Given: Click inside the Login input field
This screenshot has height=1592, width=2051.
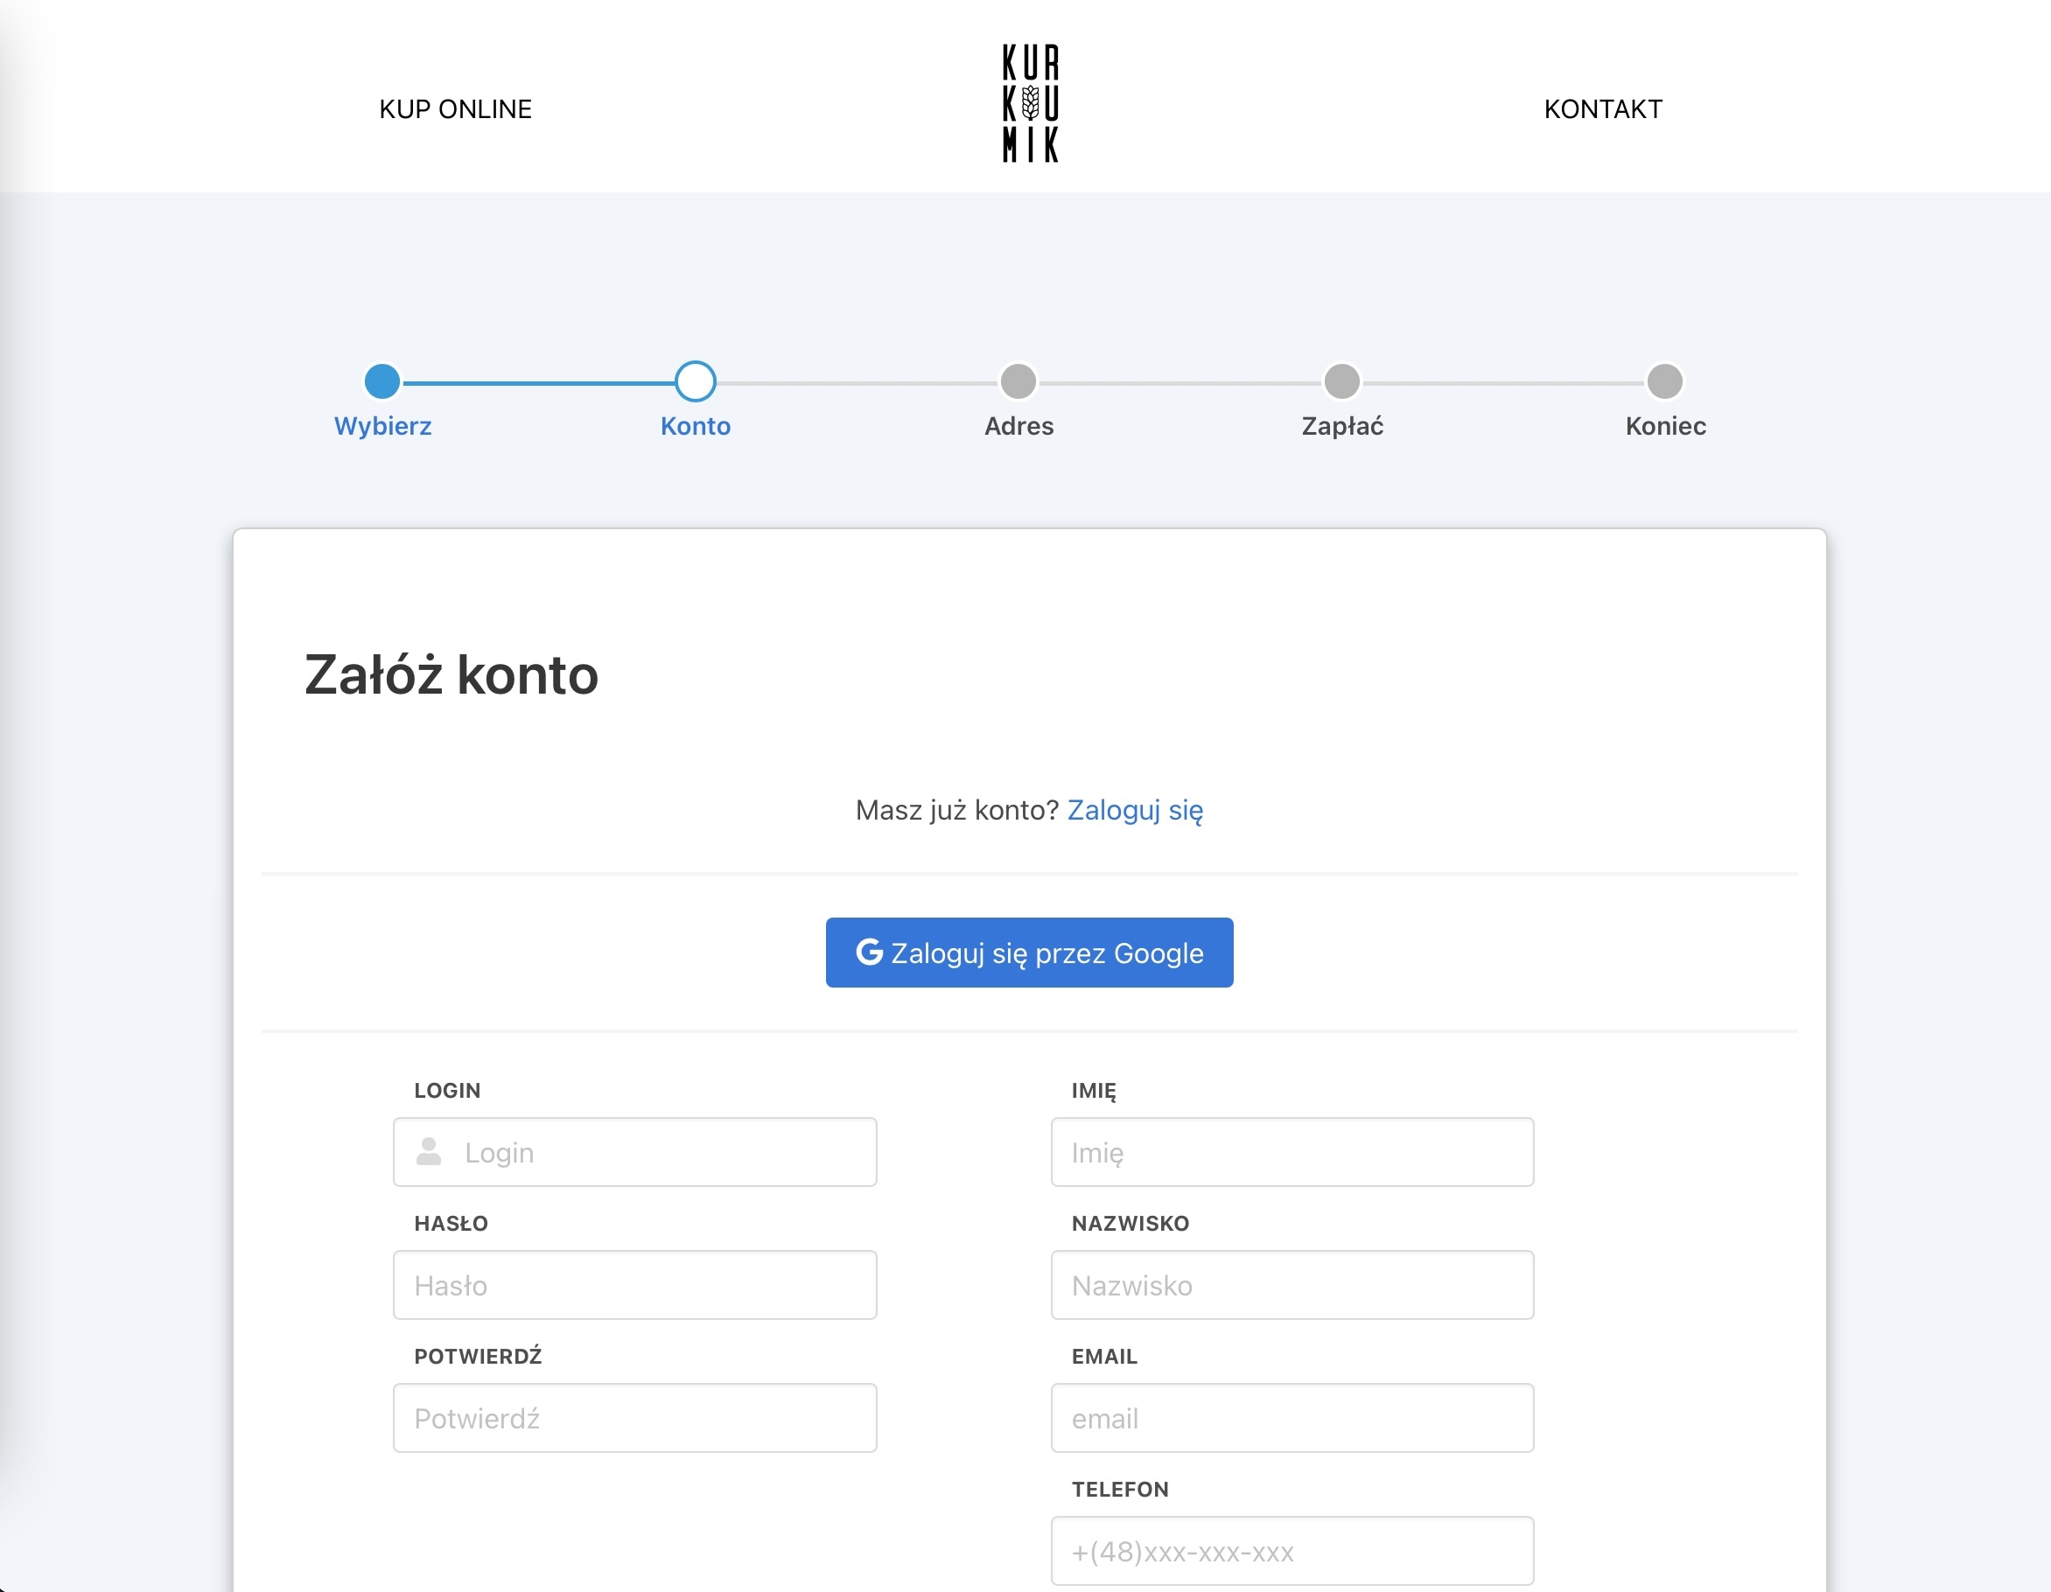Looking at the screenshot, I should click(x=635, y=1152).
